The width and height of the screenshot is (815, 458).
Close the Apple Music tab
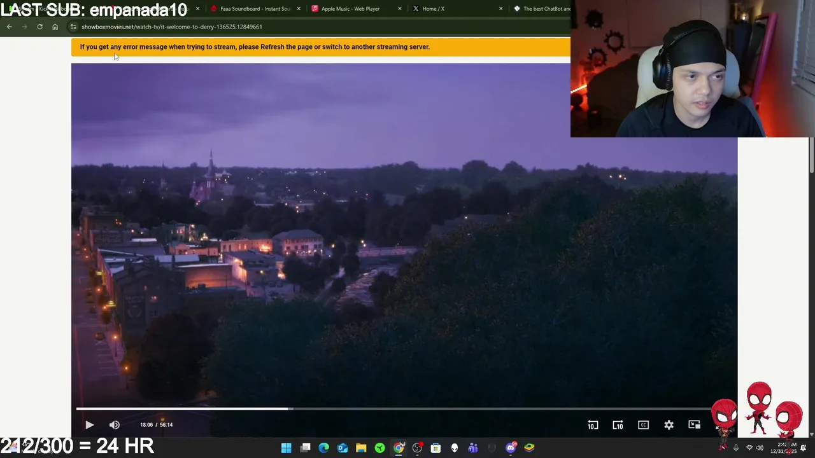coord(400,9)
